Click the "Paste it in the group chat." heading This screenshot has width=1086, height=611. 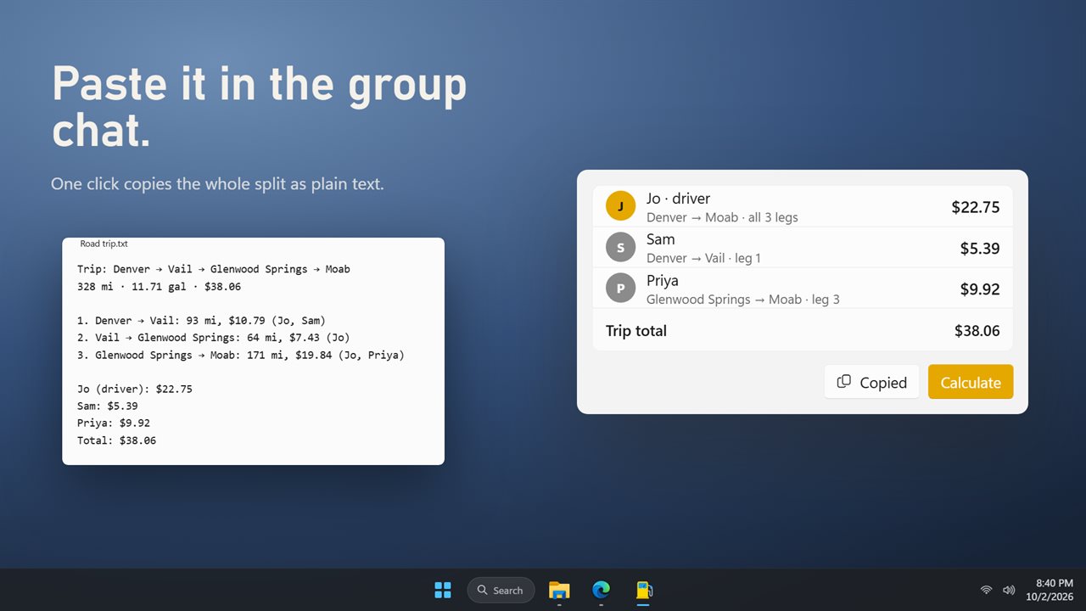coord(260,107)
